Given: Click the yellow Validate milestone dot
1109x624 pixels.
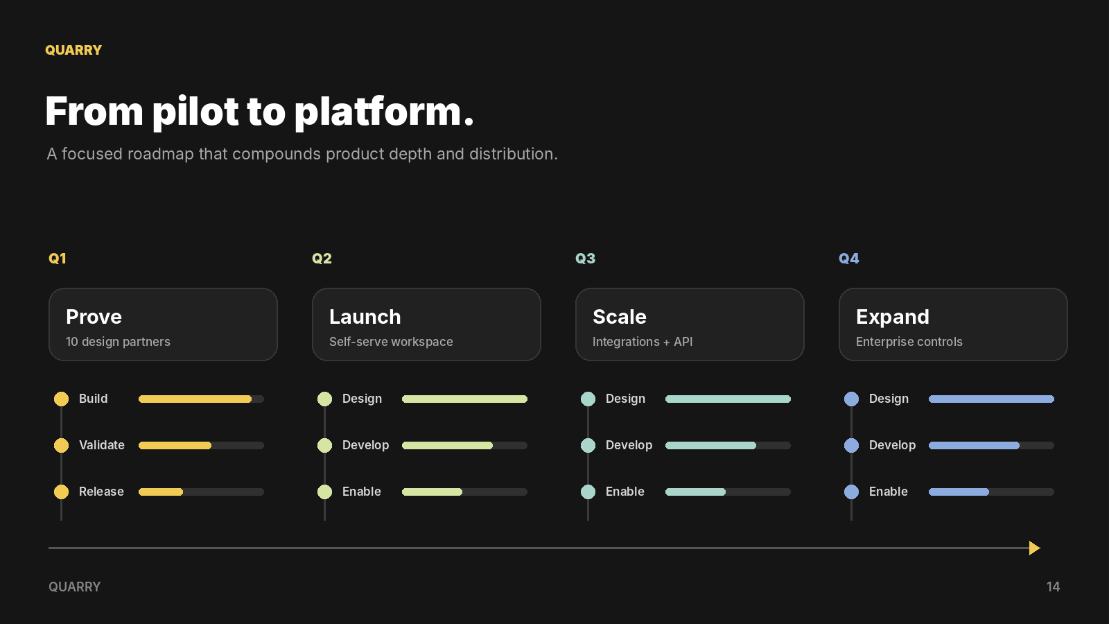Looking at the screenshot, I should coord(62,445).
